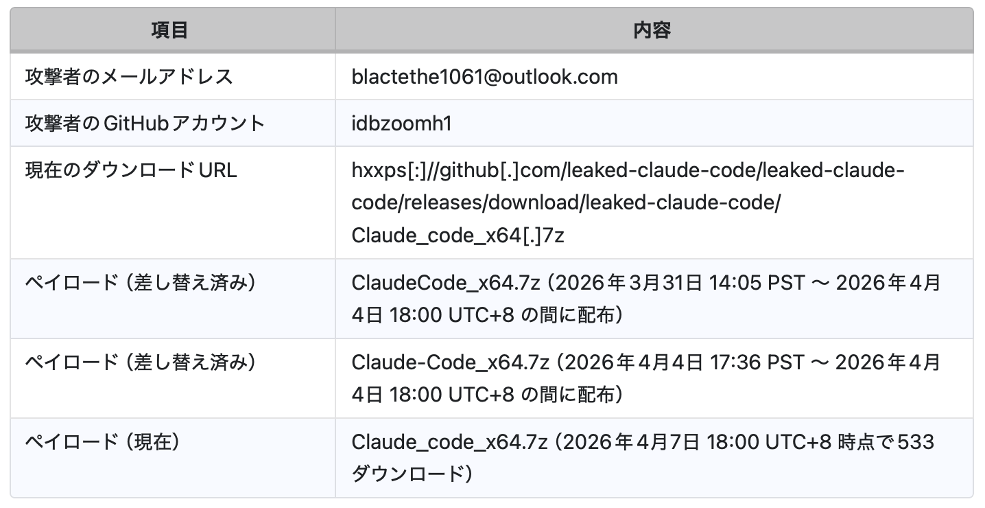The width and height of the screenshot is (985, 508).
Task: Select the 攻撃者のGitHubアカウント row label
Action: 145,124
